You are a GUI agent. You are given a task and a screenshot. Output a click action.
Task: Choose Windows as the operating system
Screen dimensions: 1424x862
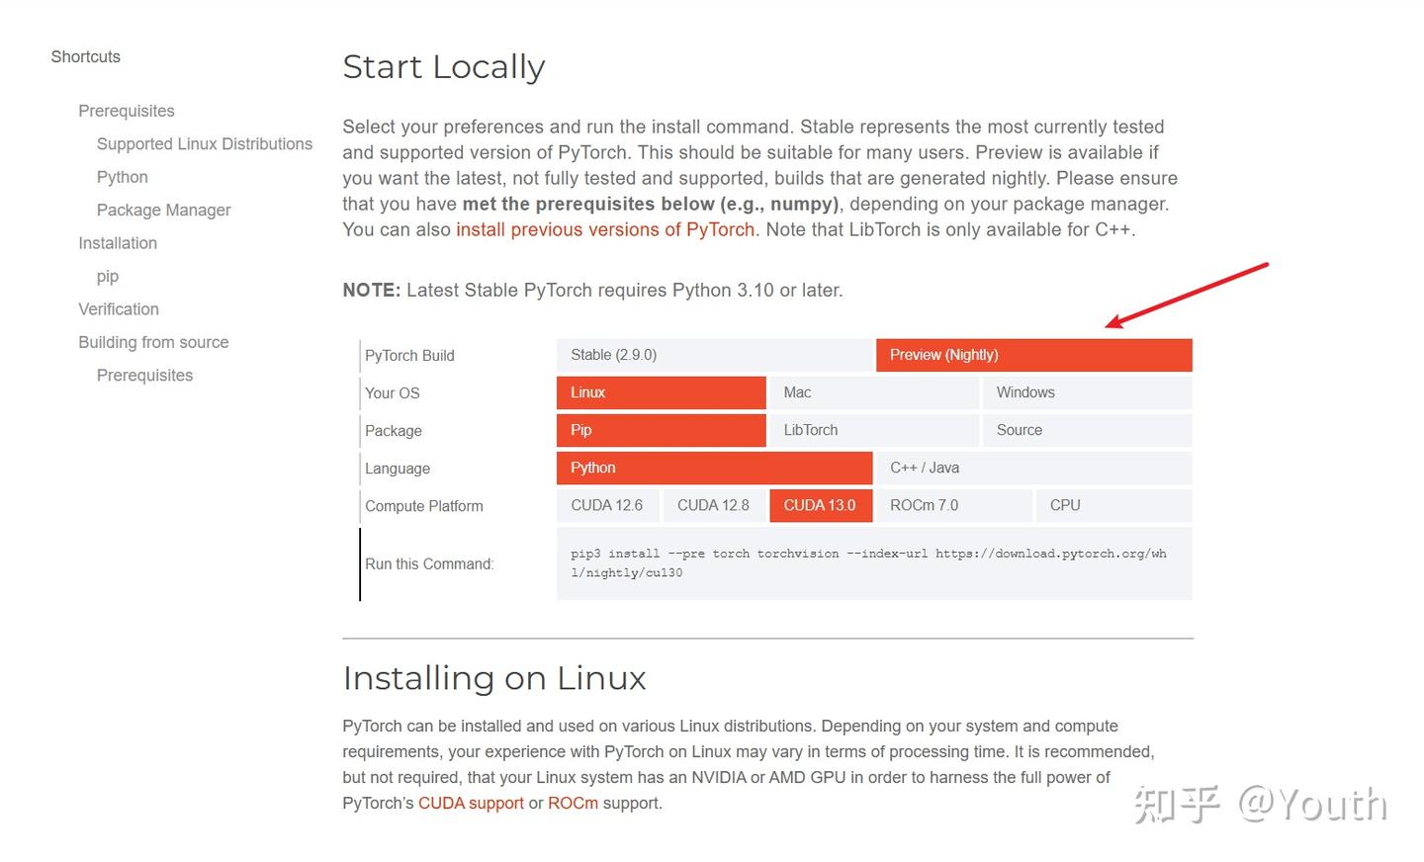(x=1087, y=392)
